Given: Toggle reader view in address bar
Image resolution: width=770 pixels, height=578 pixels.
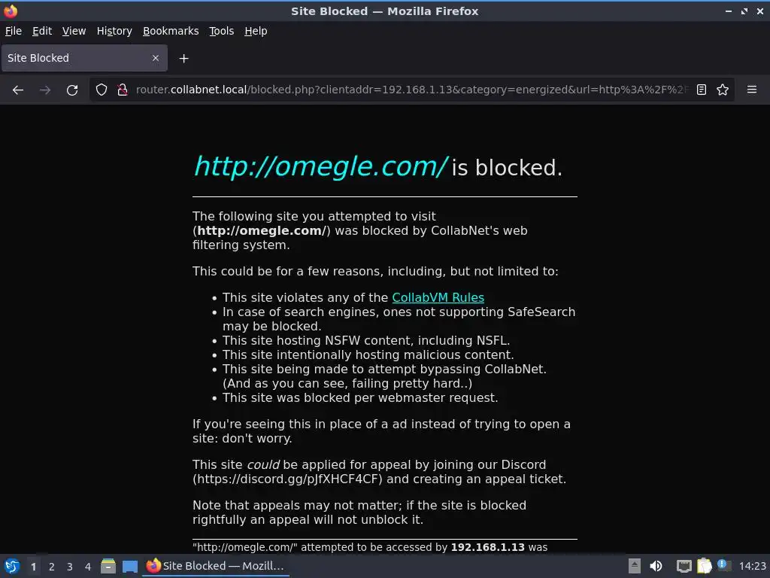Looking at the screenshot, I should [702, 90].
